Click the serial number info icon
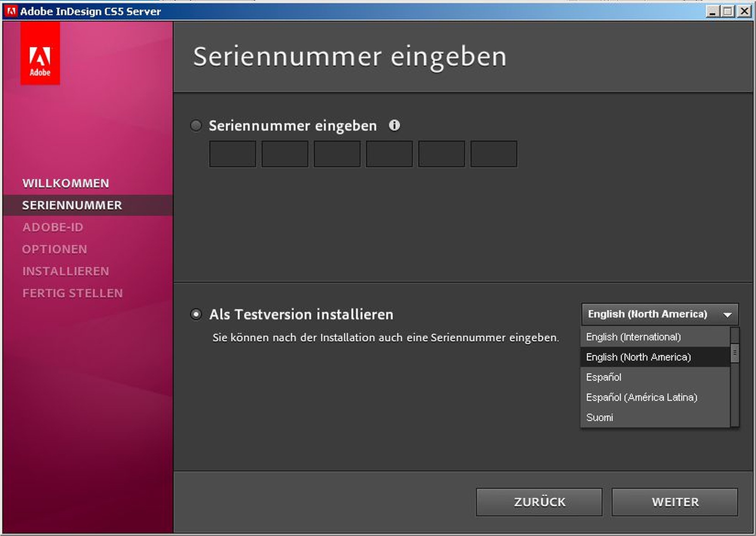 (x=394, y=126)
